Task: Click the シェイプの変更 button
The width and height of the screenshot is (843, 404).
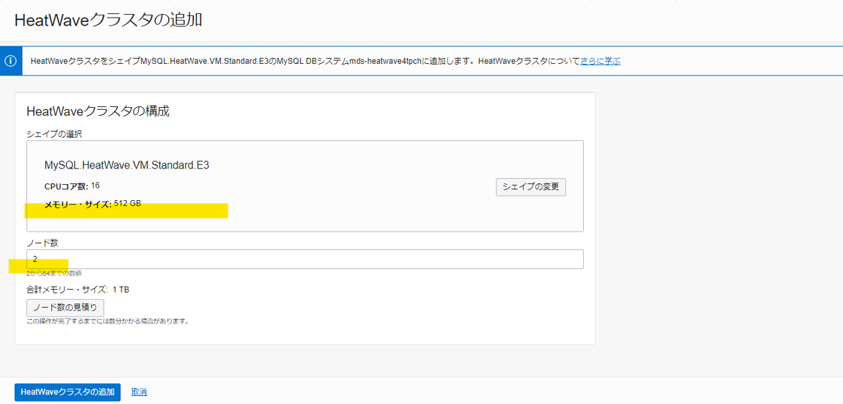Action: 531,187
